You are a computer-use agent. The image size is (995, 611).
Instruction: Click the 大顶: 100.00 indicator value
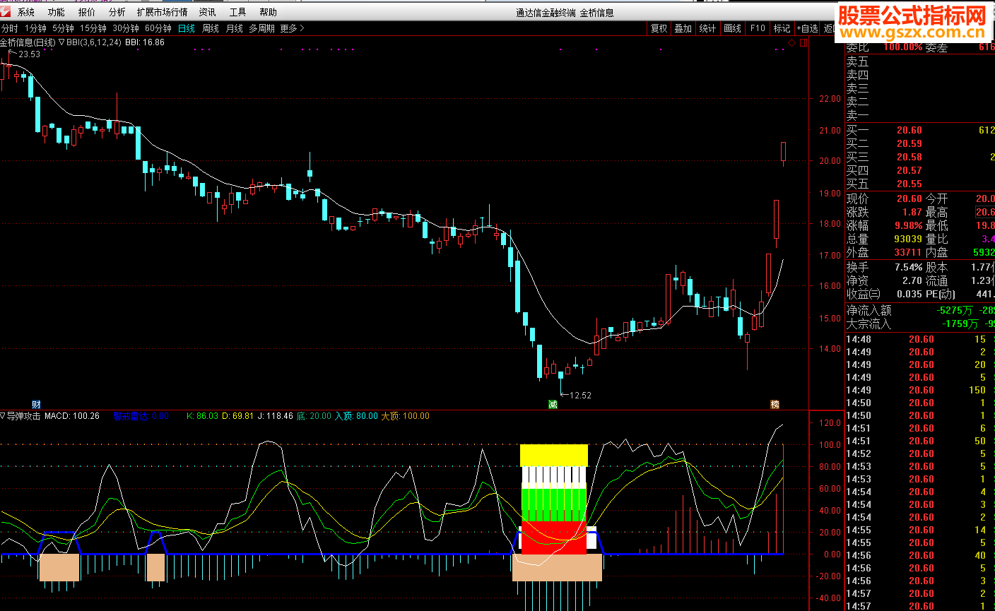pyautogui.click(x=406, y=416)
